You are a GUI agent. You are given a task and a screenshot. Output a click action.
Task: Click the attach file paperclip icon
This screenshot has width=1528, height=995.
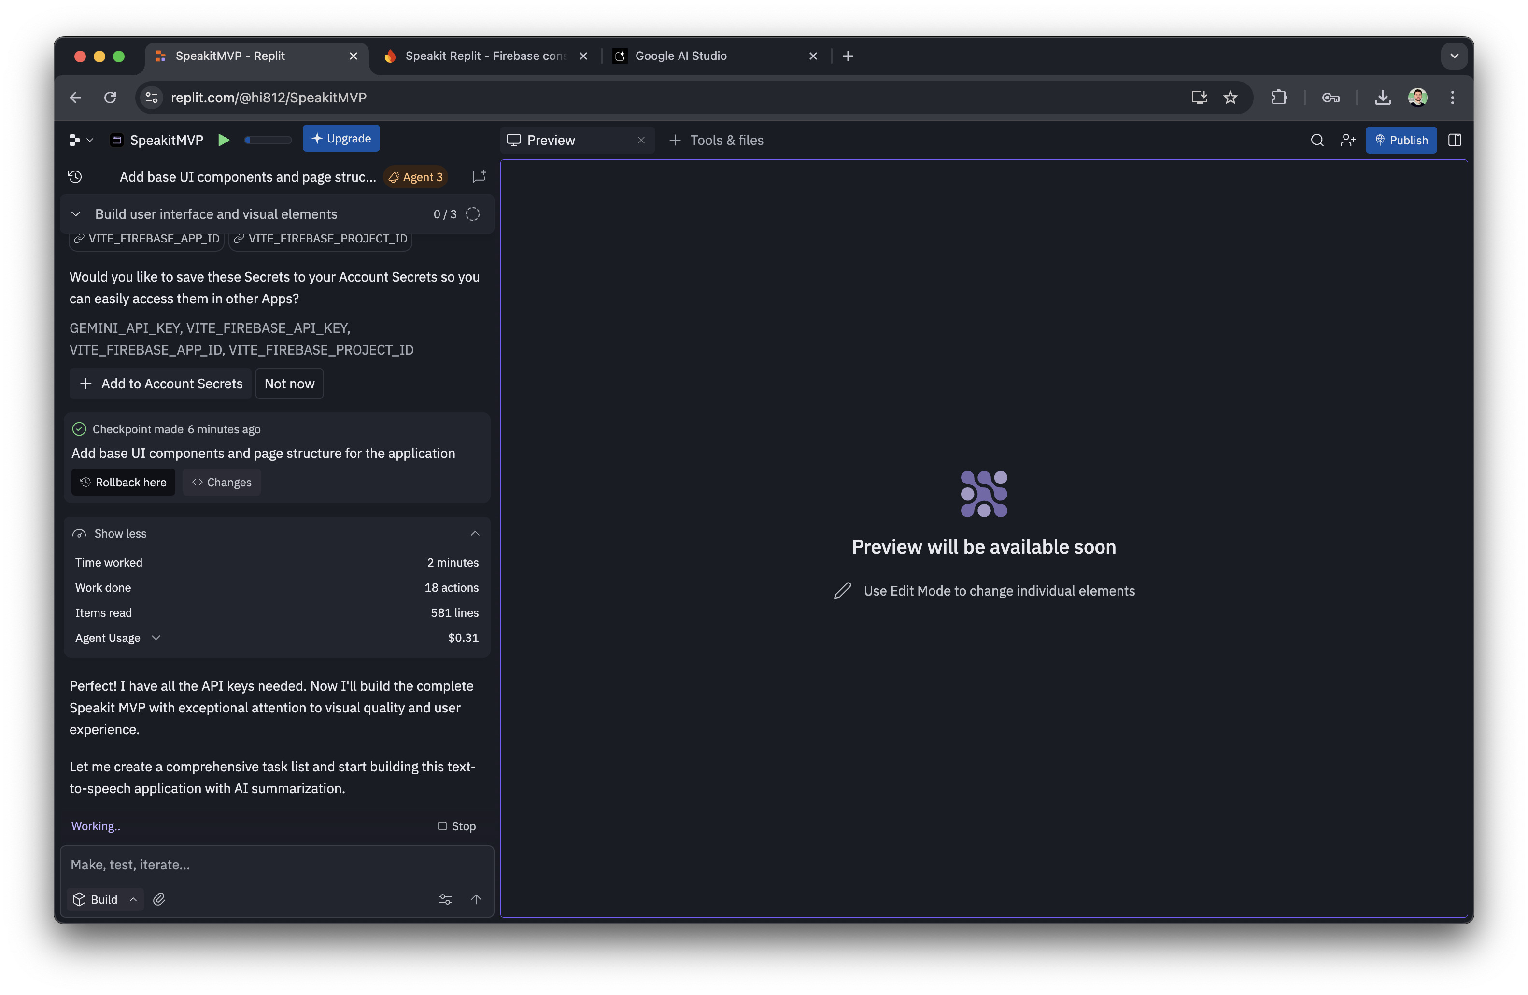pos(159,899)
